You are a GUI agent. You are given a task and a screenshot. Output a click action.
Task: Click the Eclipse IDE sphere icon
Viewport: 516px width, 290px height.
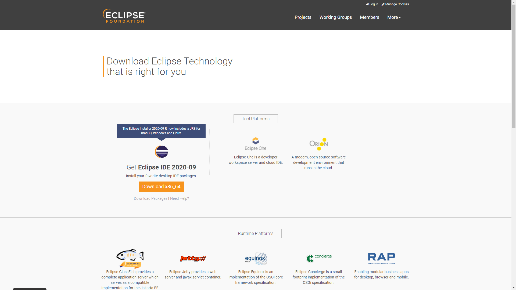pyautogui.click(x=162, y=152)
